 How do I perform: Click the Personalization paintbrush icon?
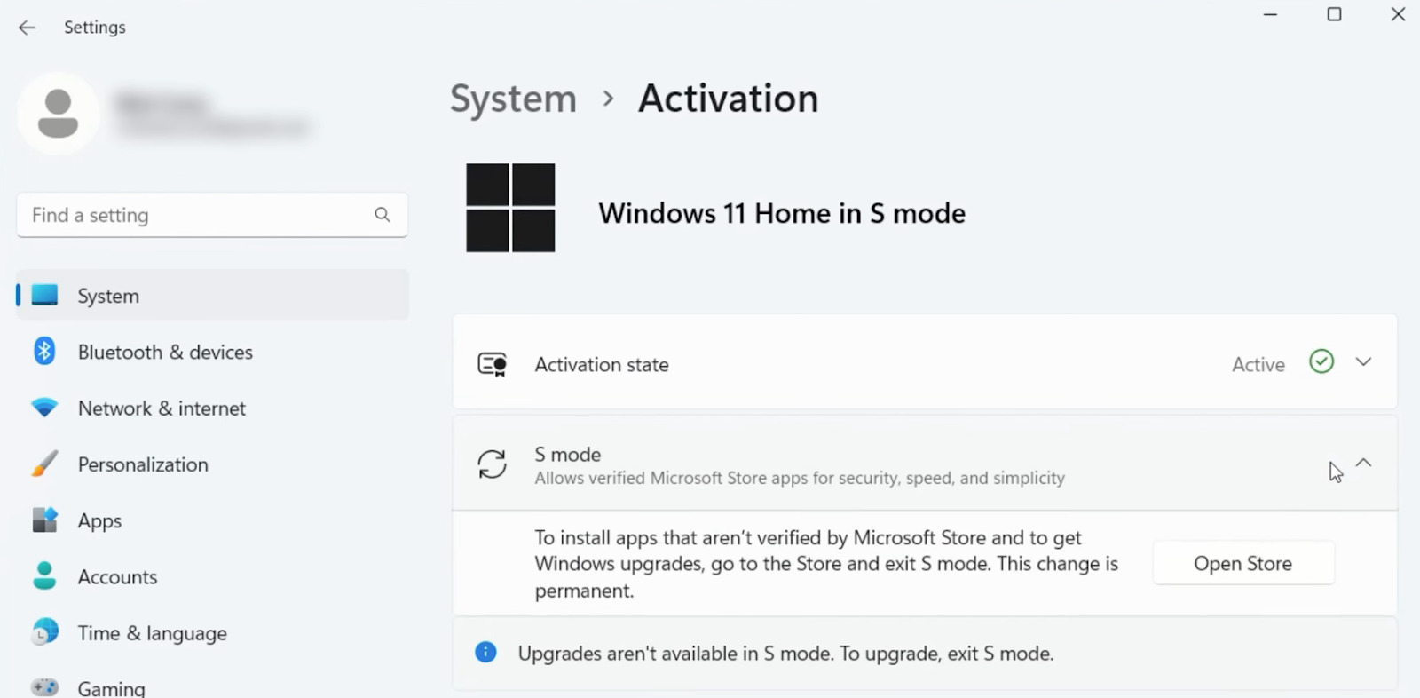(x=44, y=464)
